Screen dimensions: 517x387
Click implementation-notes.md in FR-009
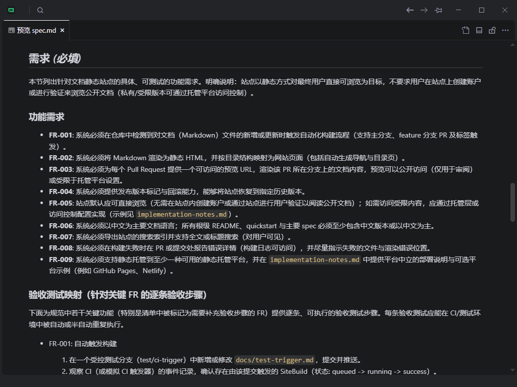click(315, 260)
